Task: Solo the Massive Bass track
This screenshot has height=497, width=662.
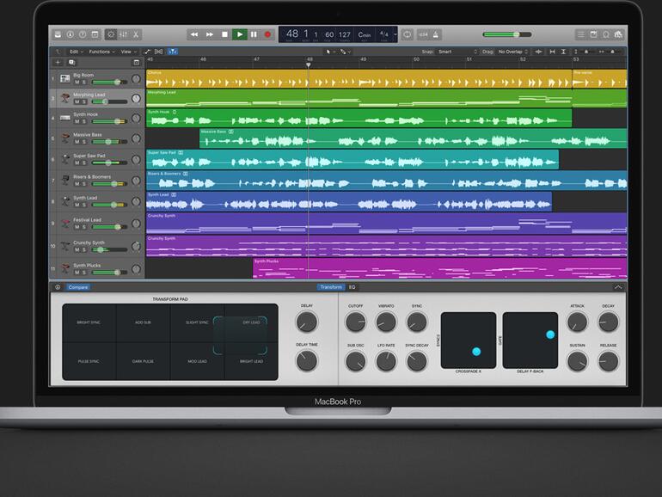Action: (x=84, y=142)
